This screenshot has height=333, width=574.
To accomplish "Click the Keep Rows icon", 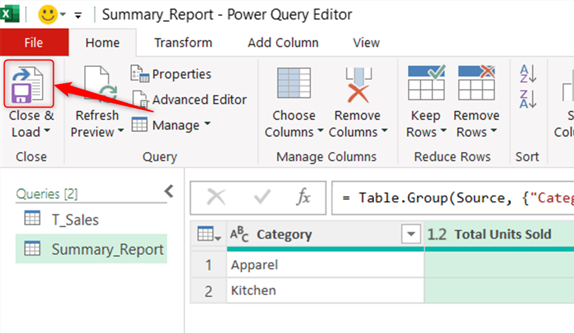I will click(426, 83).
